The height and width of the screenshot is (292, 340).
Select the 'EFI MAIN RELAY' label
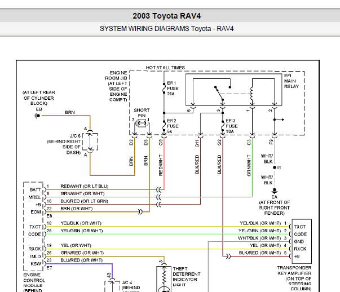click(x=291, y=81)
